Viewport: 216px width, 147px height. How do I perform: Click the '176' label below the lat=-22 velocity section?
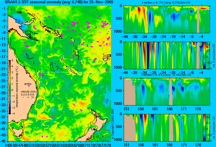tap(198, 145)
